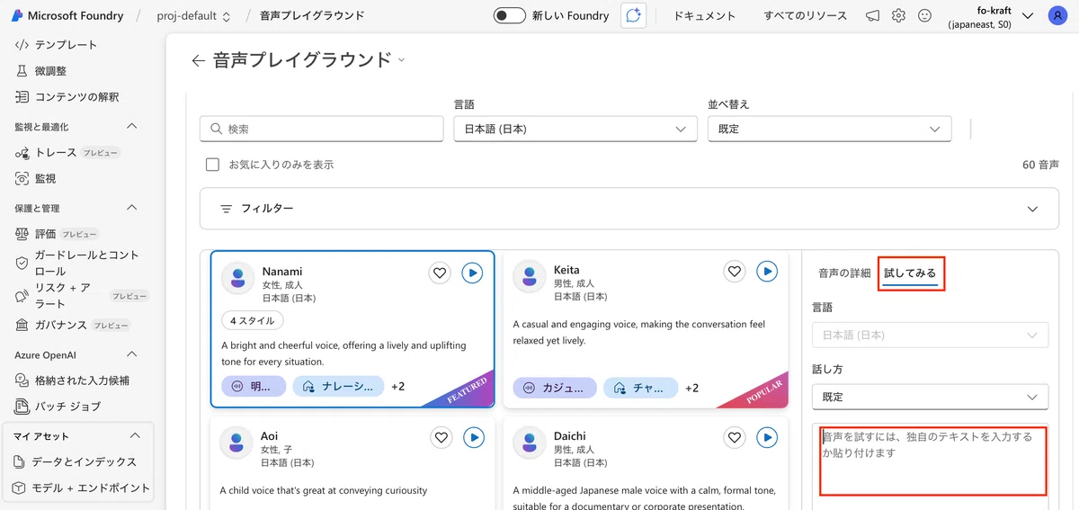The height and width of the screenshot is (510, 1079).
Task: Click the Microsoft Foundry logo
Action: coord(16,15)
